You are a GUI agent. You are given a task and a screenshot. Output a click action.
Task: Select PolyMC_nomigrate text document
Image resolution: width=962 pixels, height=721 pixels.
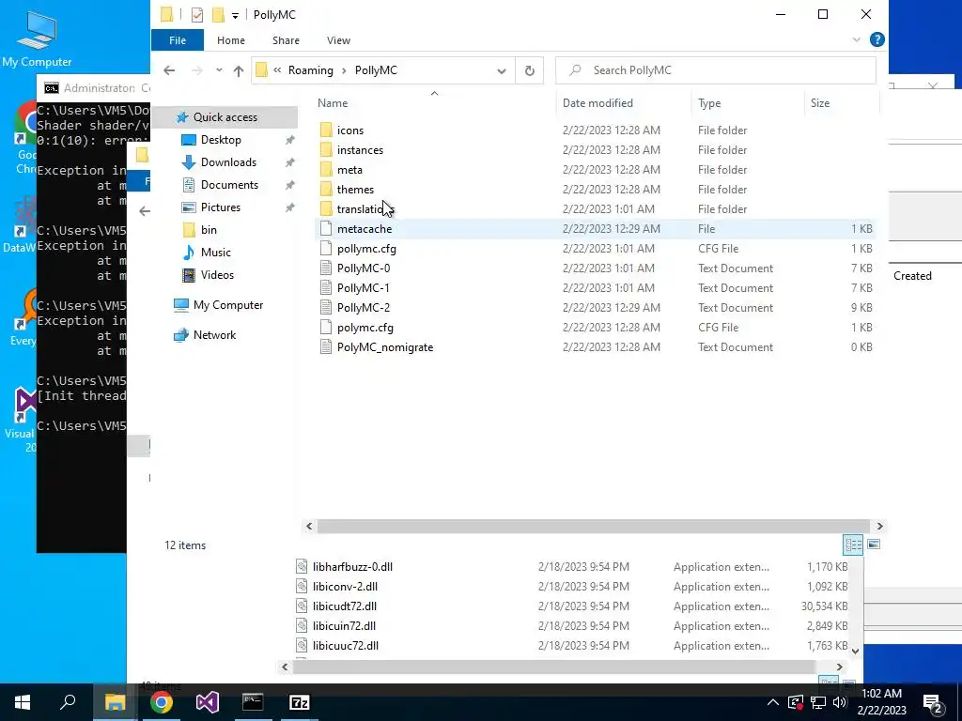tap(384, 347)
